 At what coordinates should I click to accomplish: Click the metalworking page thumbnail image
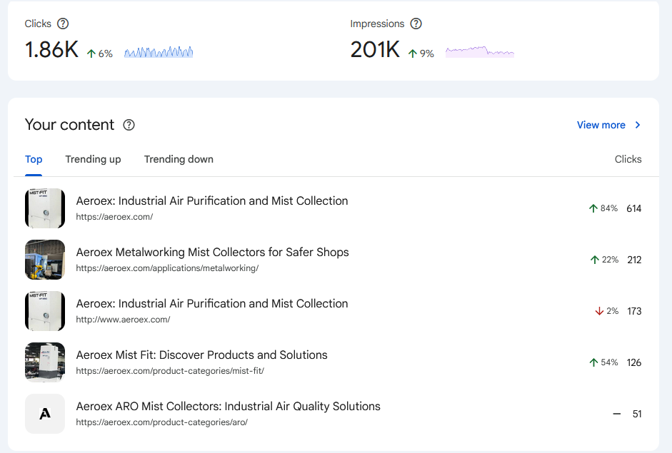[x=45, y=260]
